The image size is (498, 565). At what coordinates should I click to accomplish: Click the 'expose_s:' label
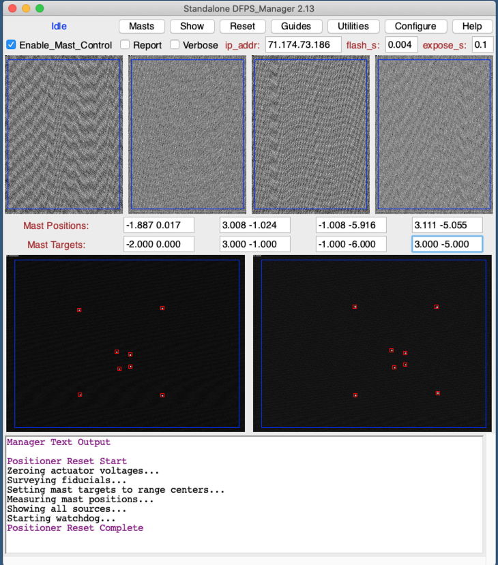click(445, 45)
